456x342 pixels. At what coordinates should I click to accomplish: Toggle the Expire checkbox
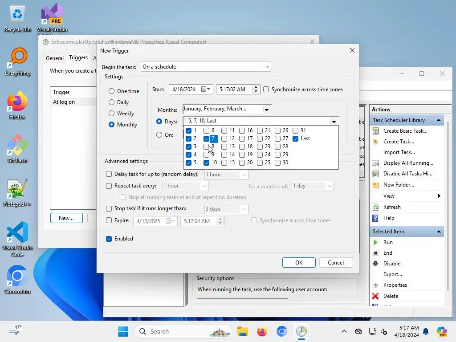[109, 220]
